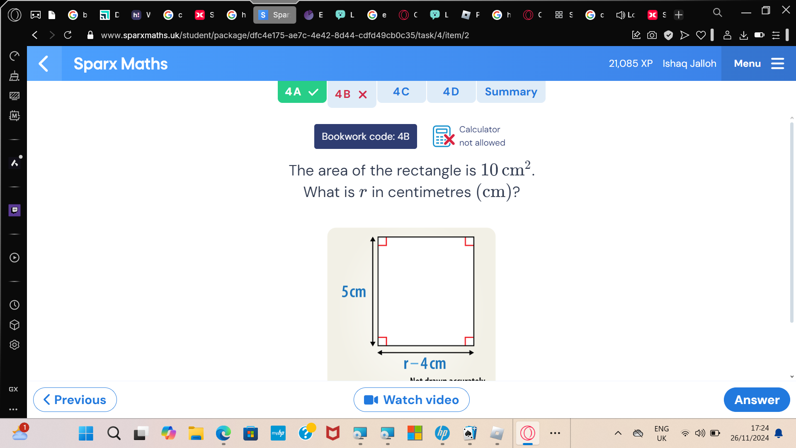Click the Windows Start button
Image resolution: width=796 pixels, height=448 pixels.
pos(86,433)
